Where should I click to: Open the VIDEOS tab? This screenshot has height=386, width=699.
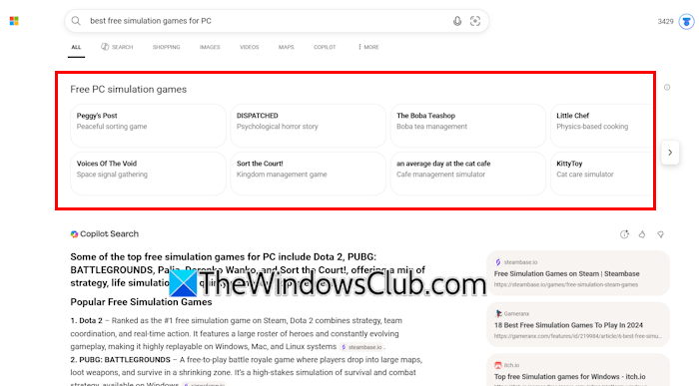click(250, 47)
